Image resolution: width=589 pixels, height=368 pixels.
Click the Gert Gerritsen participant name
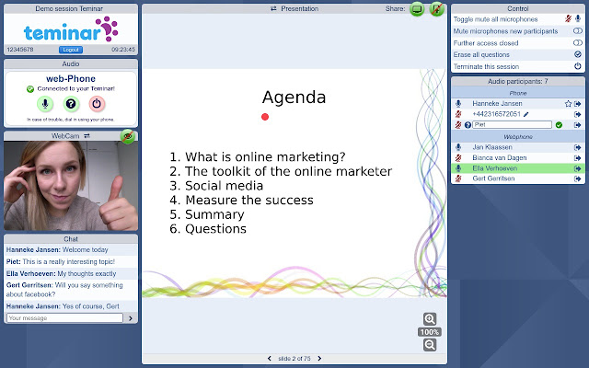coord(493,178)
